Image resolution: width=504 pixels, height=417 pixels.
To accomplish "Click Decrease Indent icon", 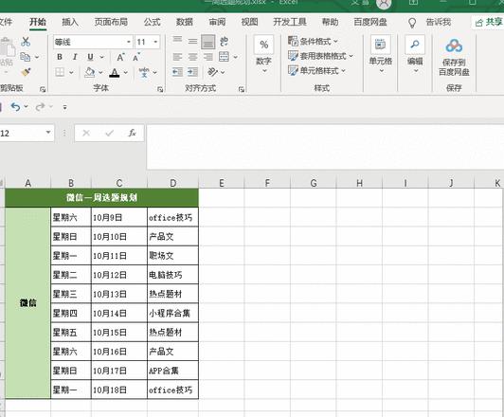I will click(x=177, y=72).
